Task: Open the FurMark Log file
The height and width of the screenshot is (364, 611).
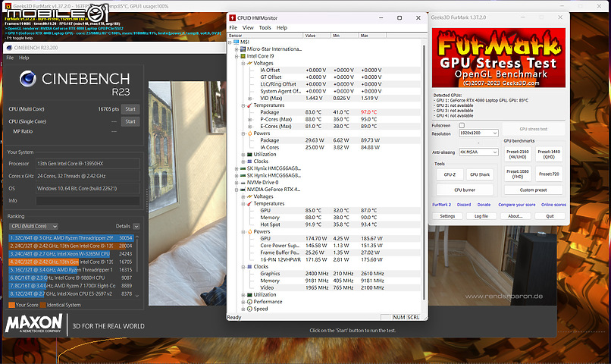Action: [481, 216]
